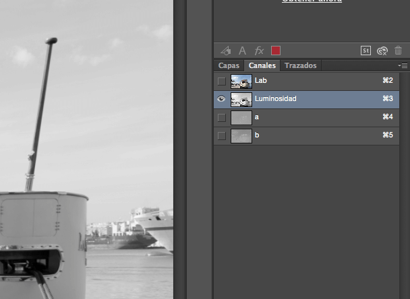The image size is (410, 299).
Task: Toggle visibility of the a channel
Action: 221,117
